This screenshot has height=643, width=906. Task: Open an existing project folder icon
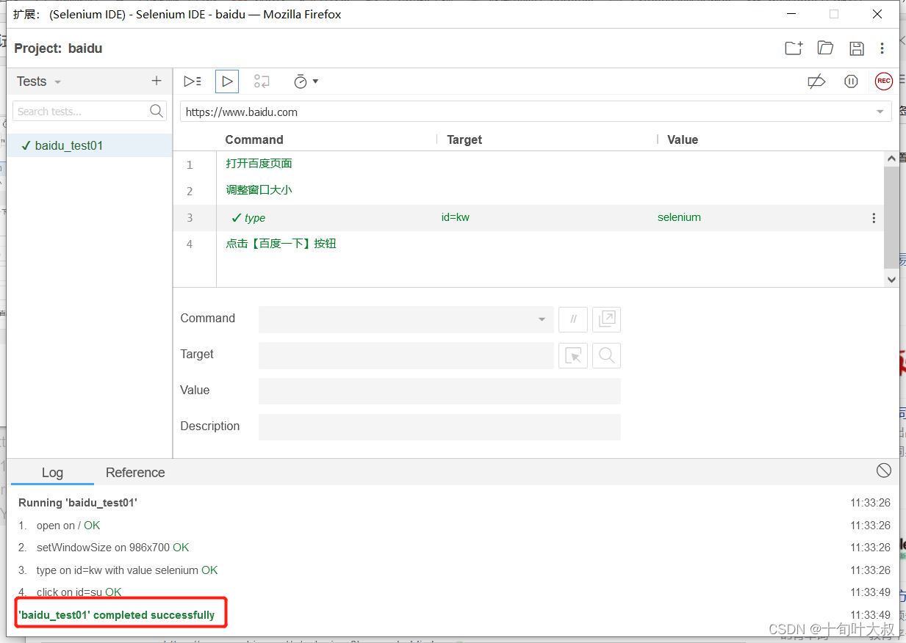pos(825,48)
